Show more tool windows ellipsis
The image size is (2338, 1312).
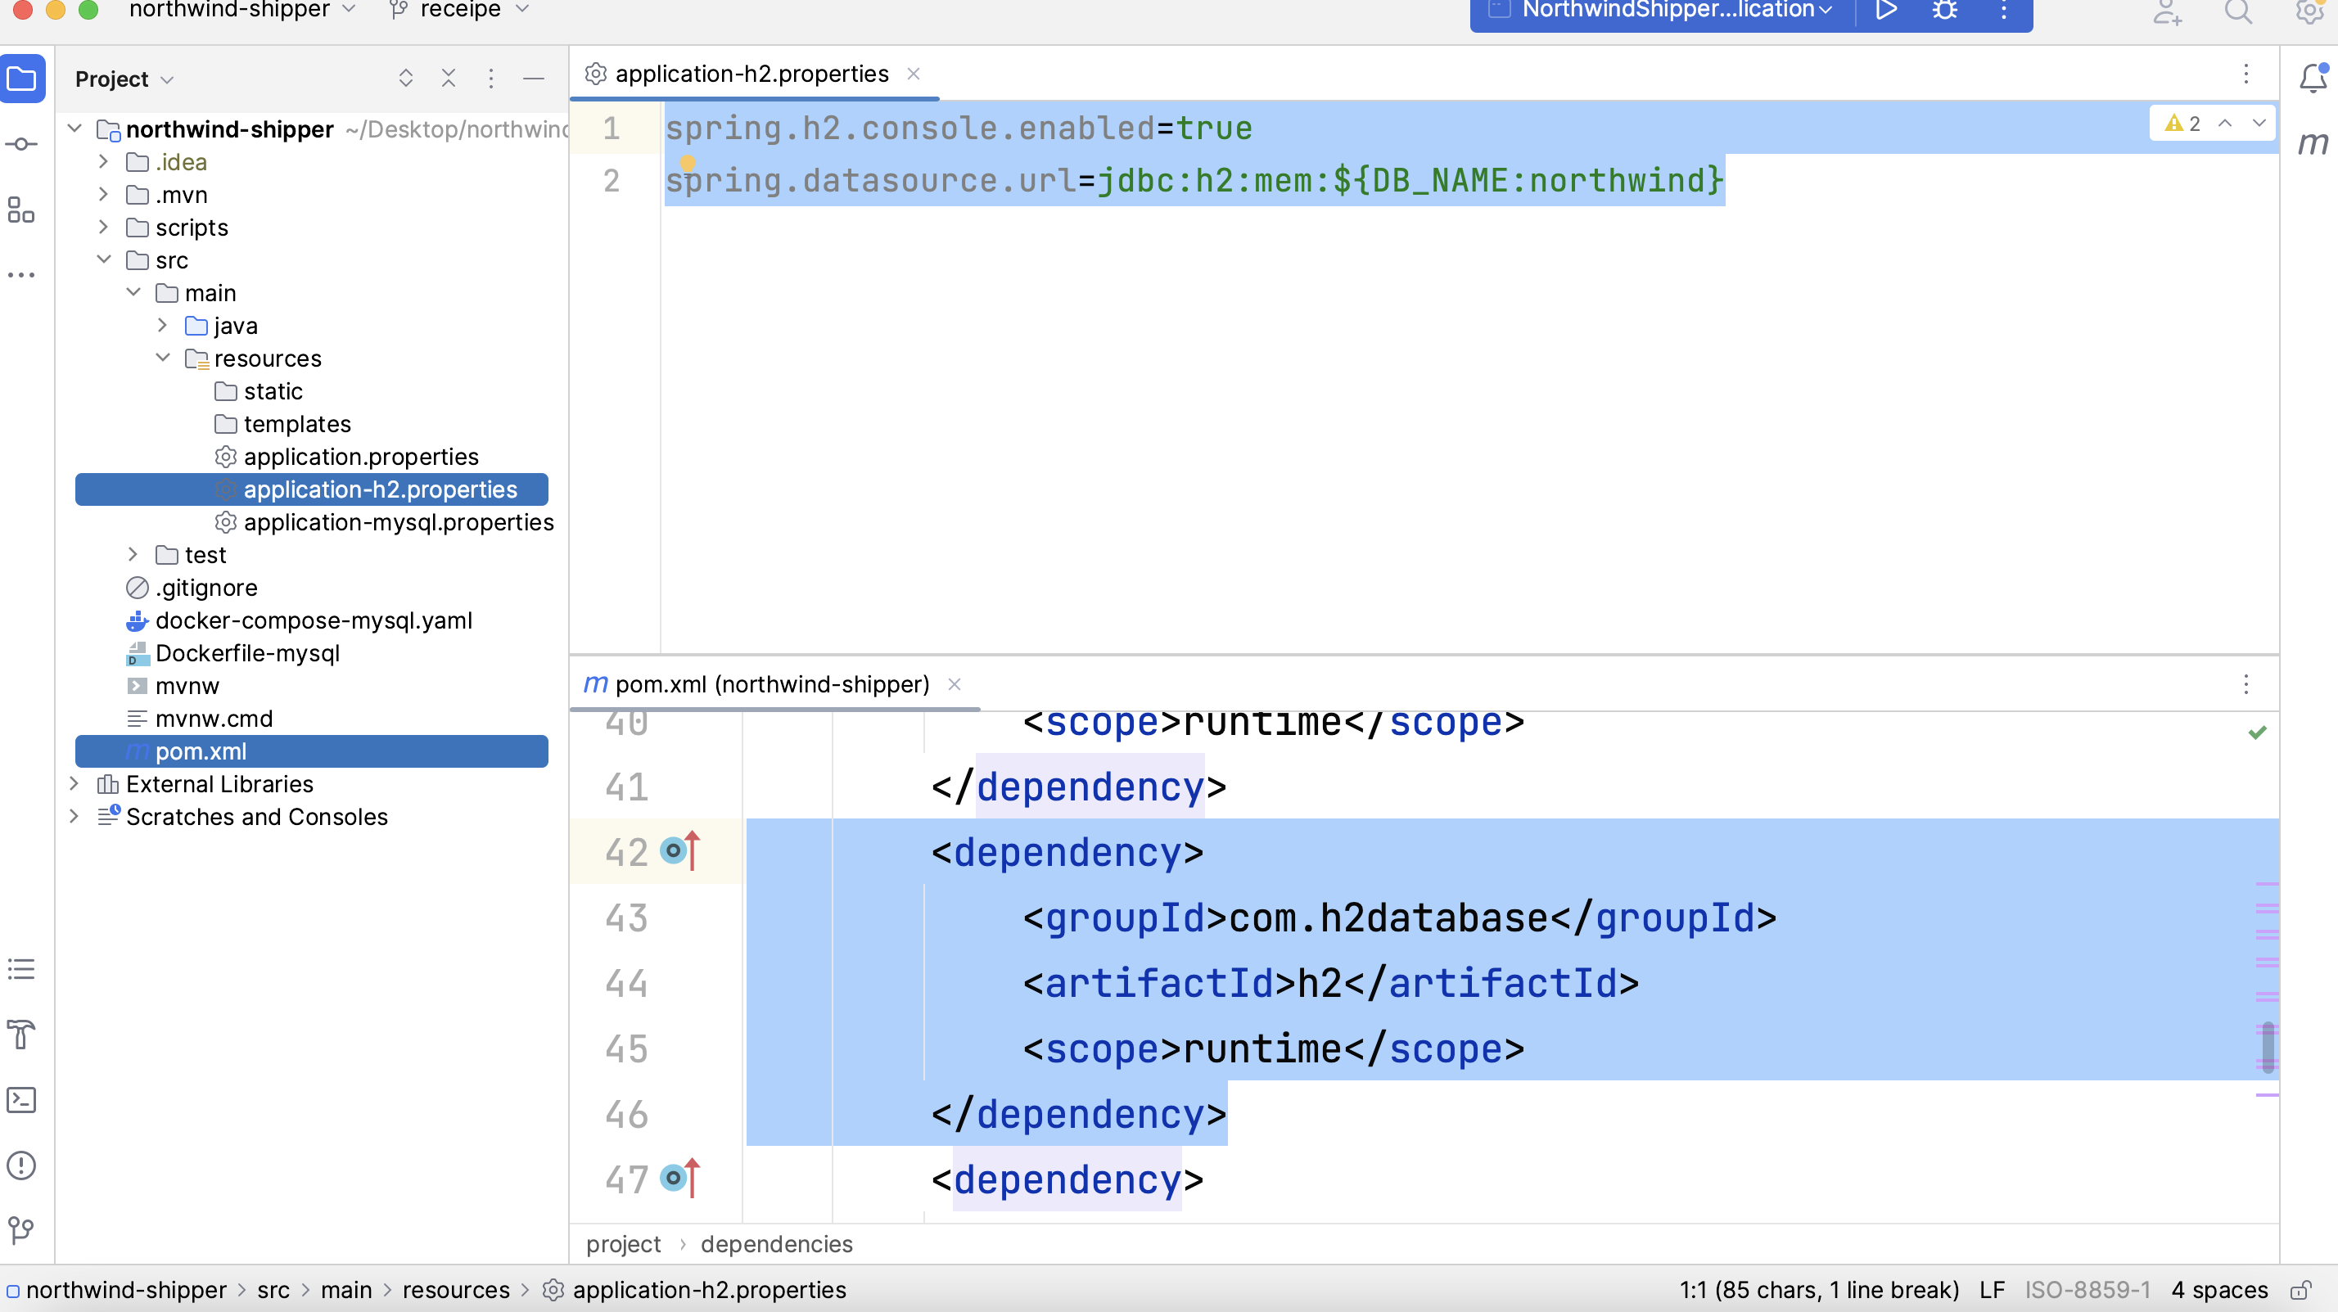coord(22,275)
